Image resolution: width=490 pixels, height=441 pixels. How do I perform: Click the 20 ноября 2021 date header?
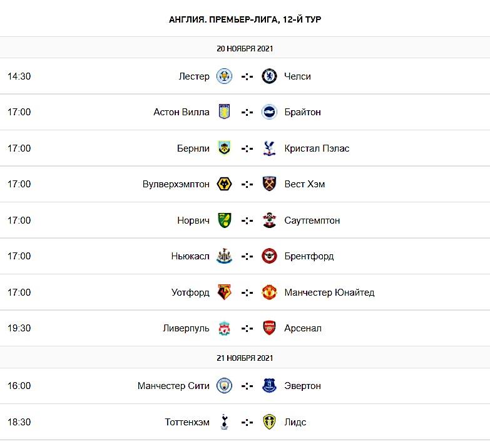[245, 48]
